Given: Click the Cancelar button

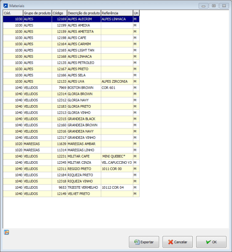Looking at the screenshot, I should click(x=178, y=242).
